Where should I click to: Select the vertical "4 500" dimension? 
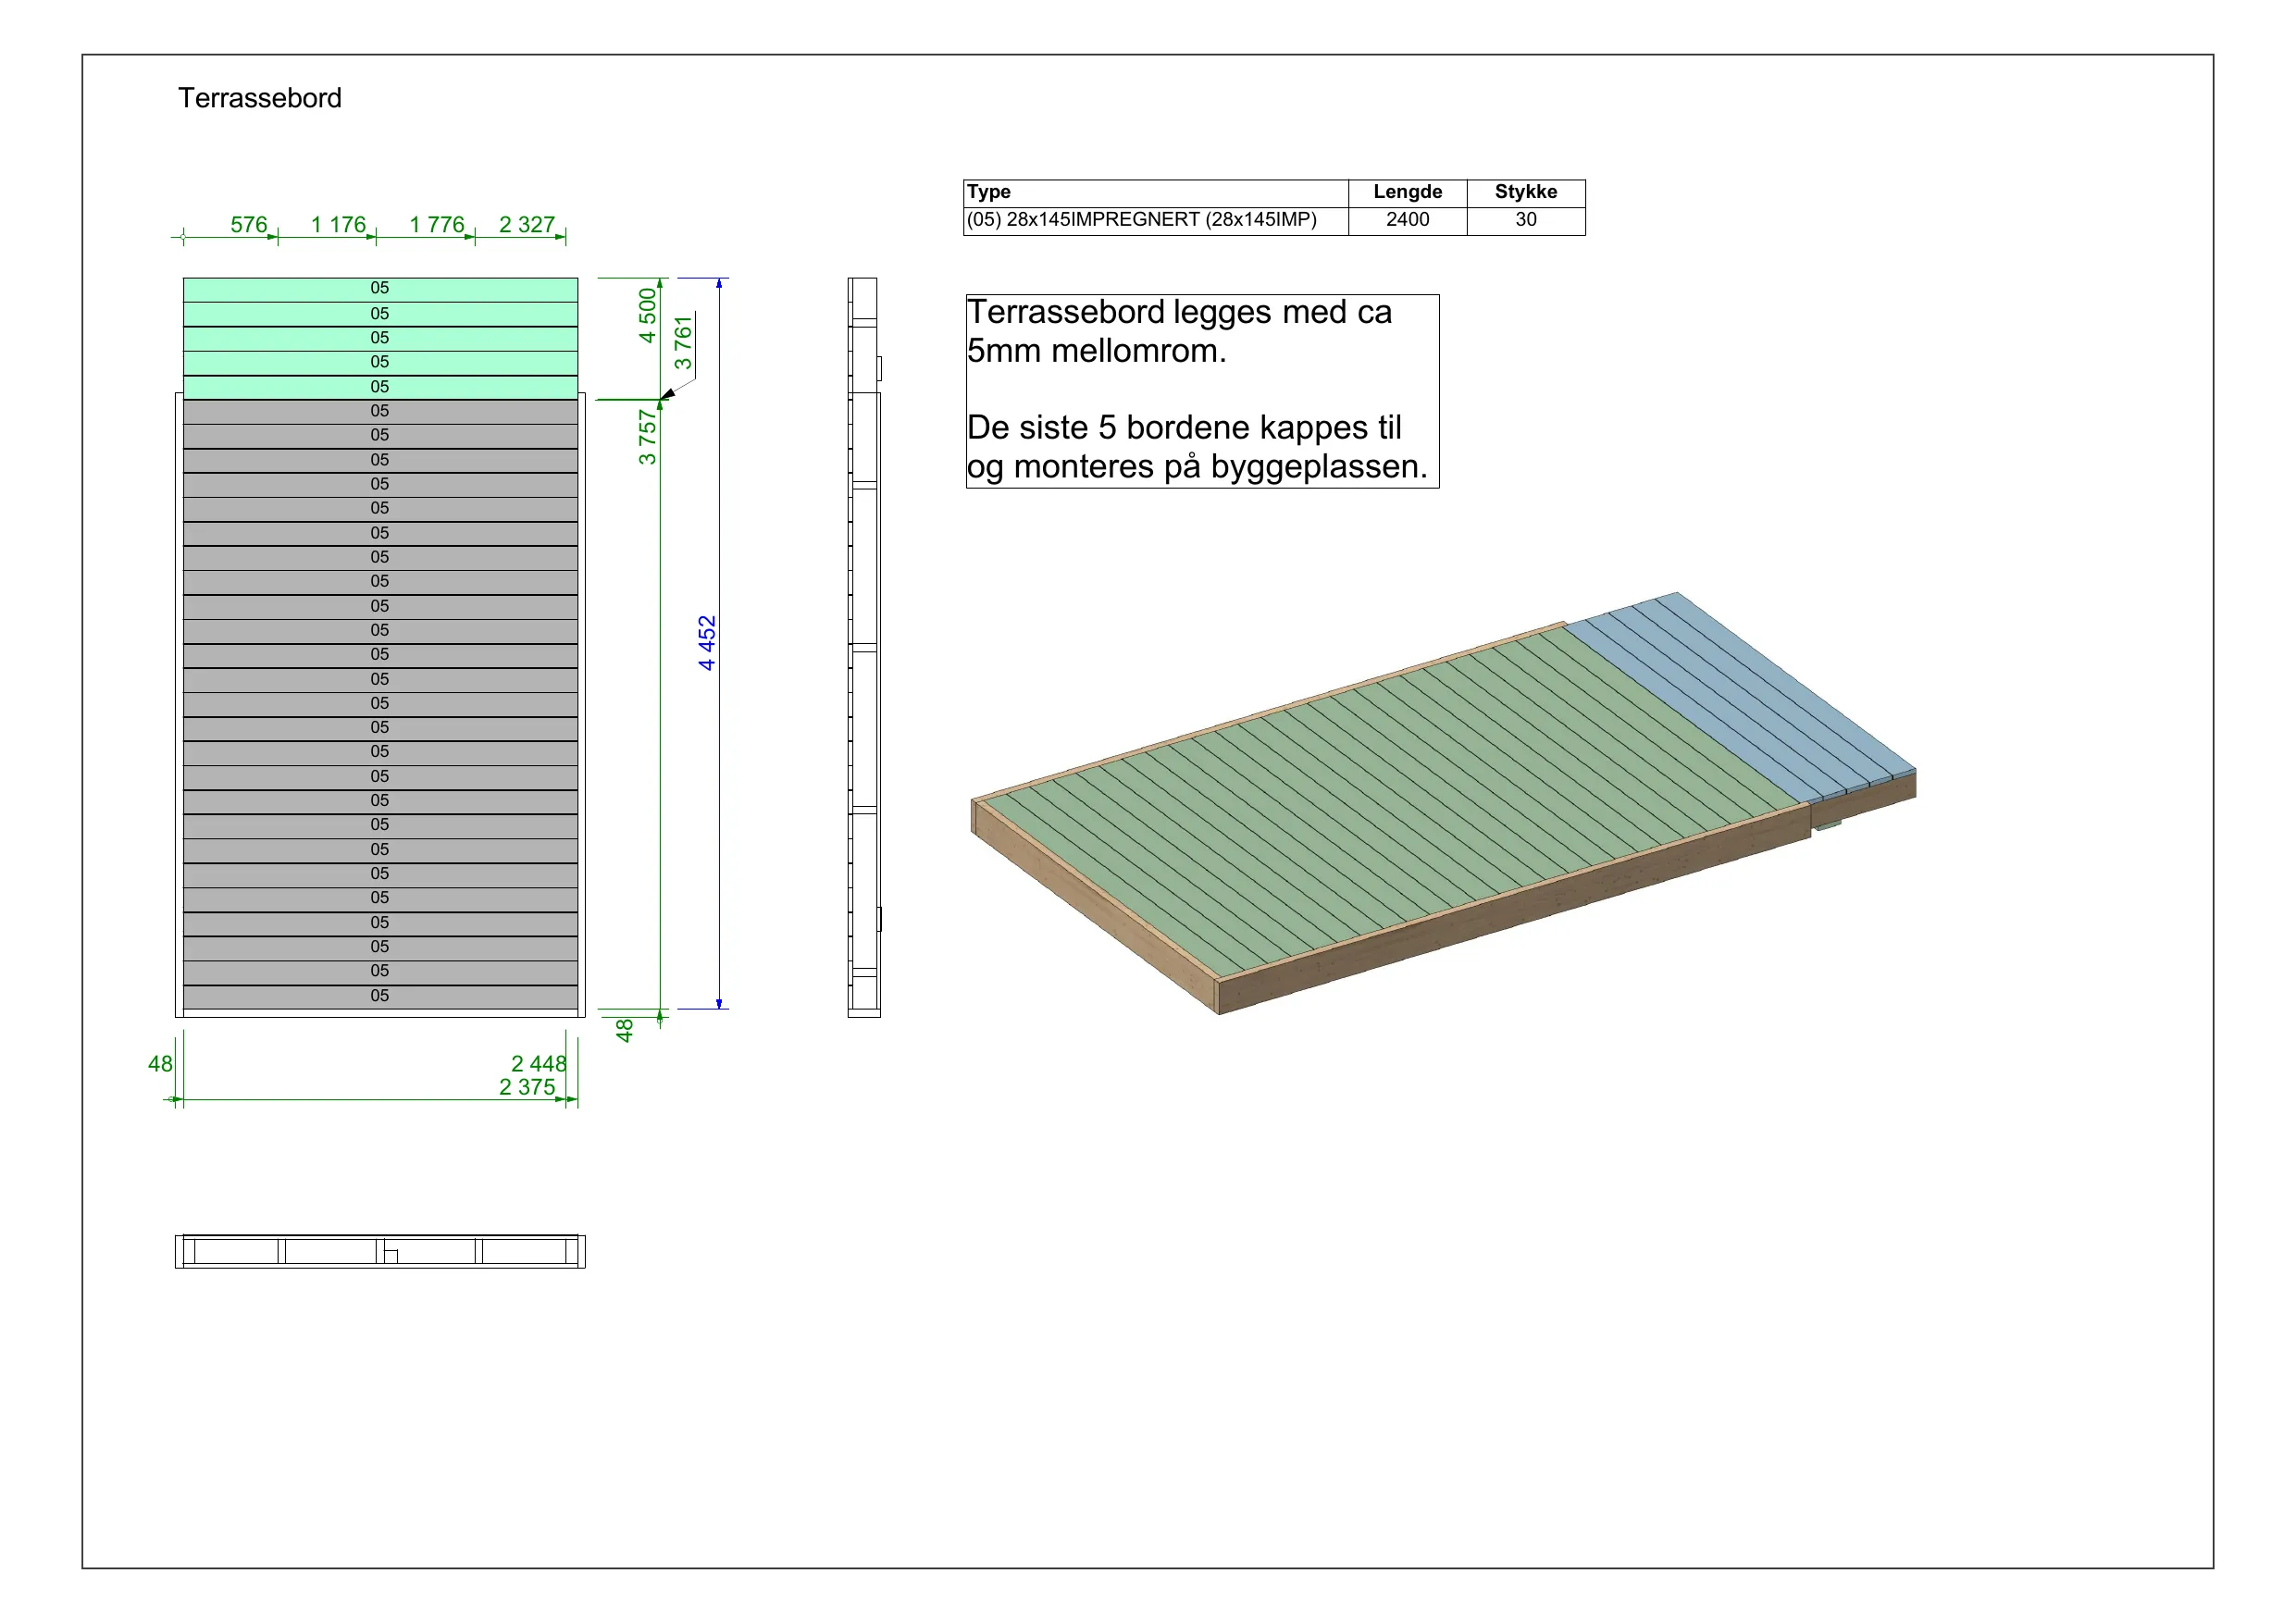[x=647, y=315]
